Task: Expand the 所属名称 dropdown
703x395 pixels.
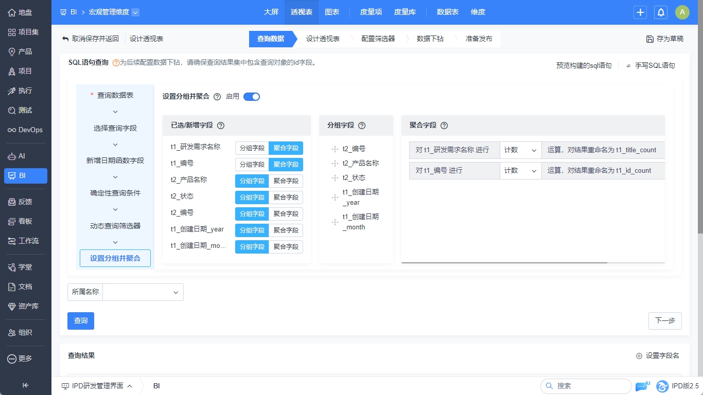Action: [x=143, y=292]
